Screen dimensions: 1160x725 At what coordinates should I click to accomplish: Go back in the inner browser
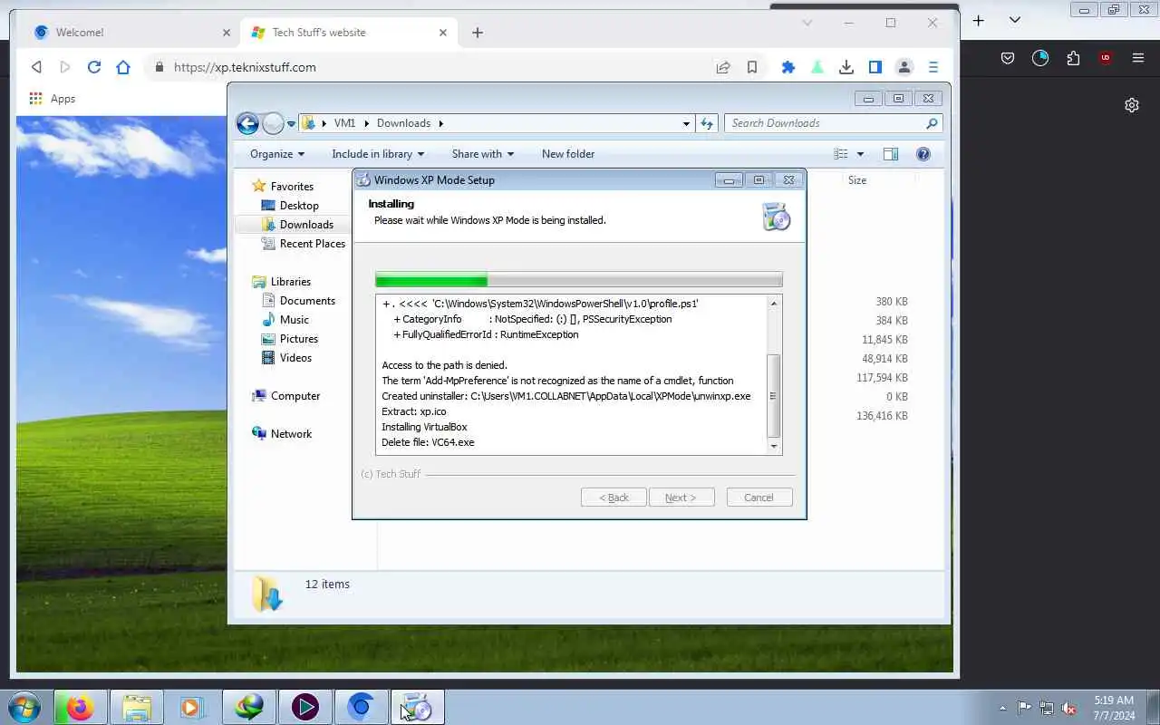pos(36,67)
